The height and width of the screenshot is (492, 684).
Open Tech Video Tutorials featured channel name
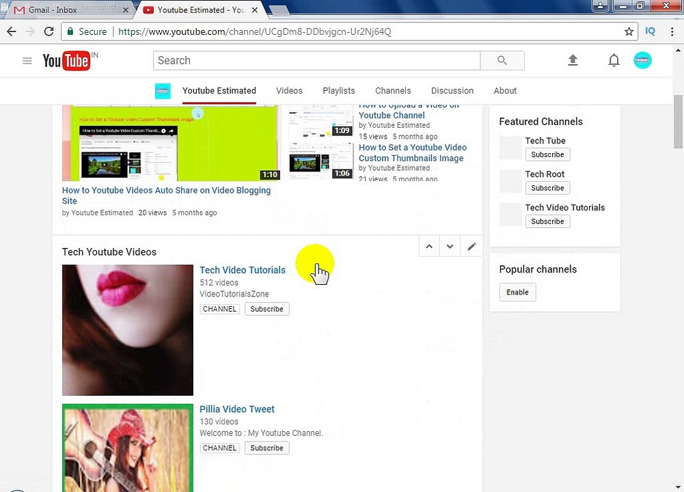[565, 208]
